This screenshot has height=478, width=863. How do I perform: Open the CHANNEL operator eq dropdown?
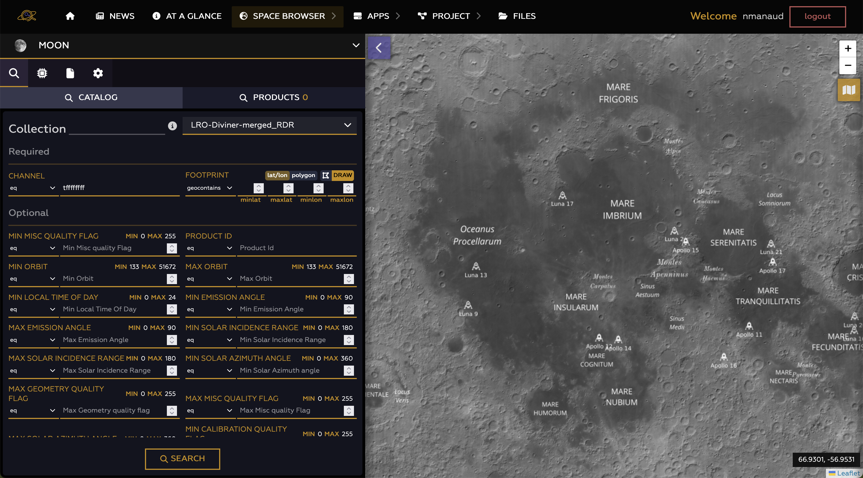(x=33, y=188)
